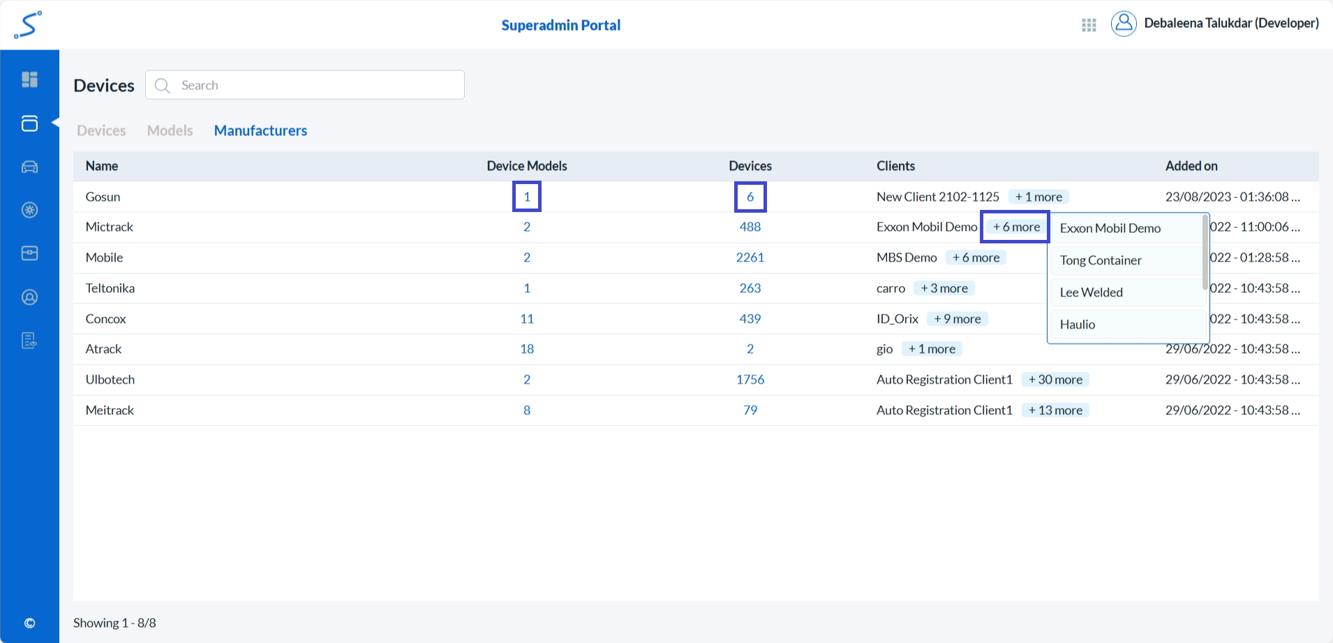Expand "+ 3 more" clients for Teltonika
The image size is (1333, 643).
tap(944, 287)
